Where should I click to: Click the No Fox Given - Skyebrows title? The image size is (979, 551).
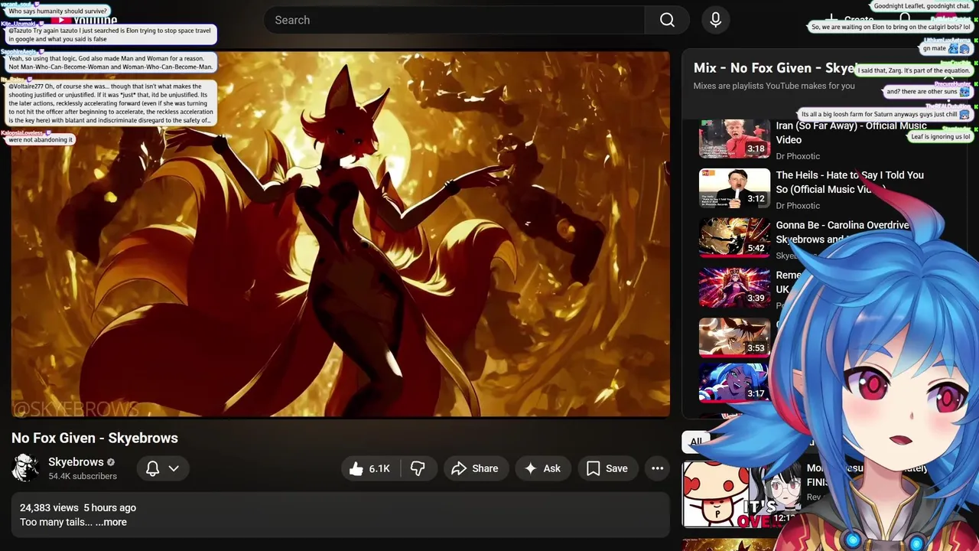point(95,438)
